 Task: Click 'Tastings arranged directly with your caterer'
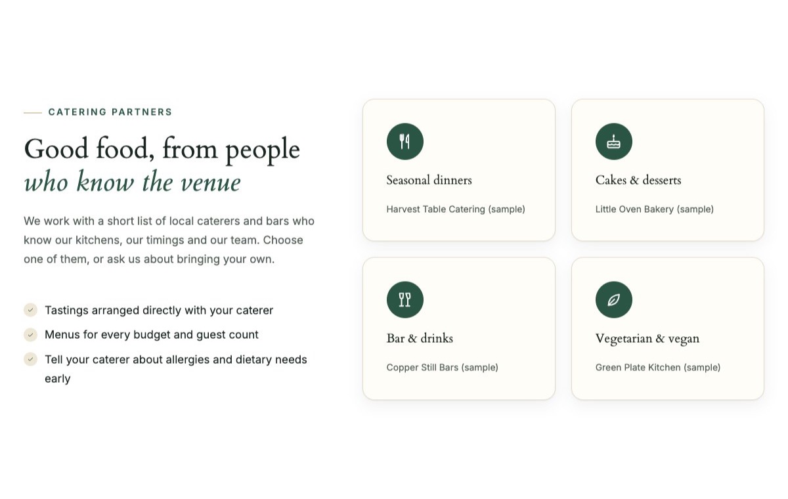pos(159,310)
